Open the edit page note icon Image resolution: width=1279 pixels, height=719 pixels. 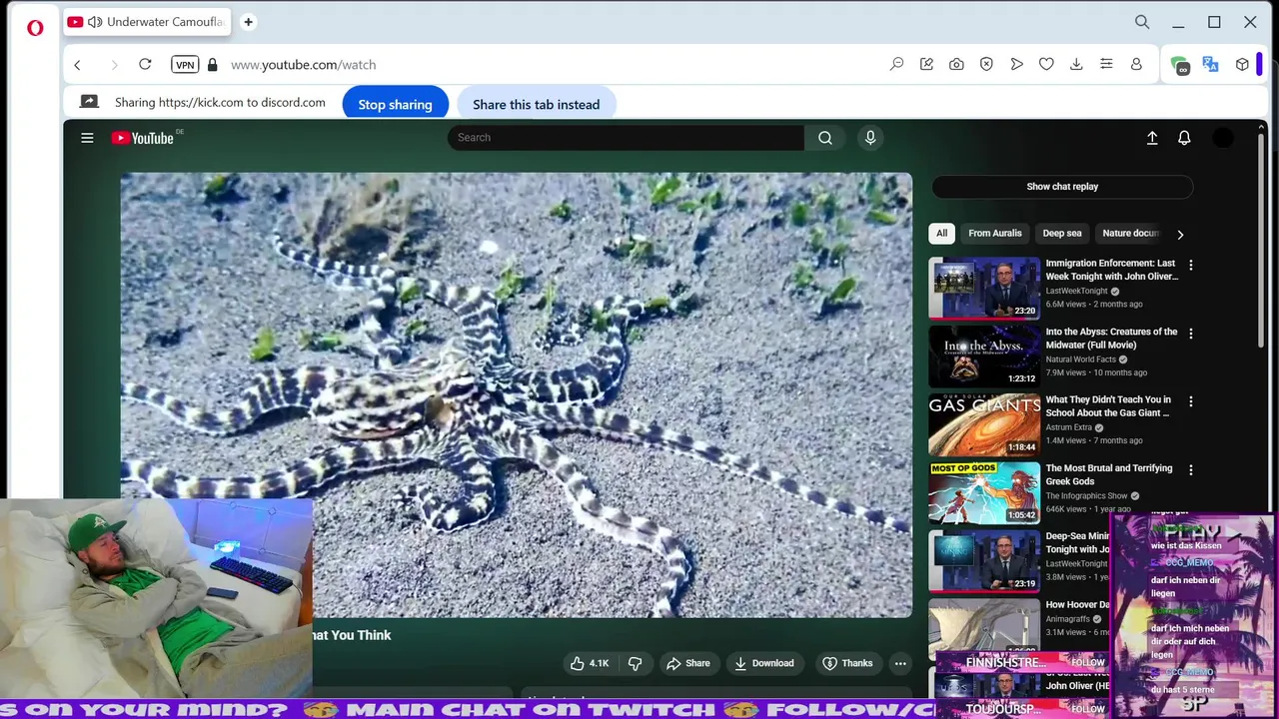926,64
